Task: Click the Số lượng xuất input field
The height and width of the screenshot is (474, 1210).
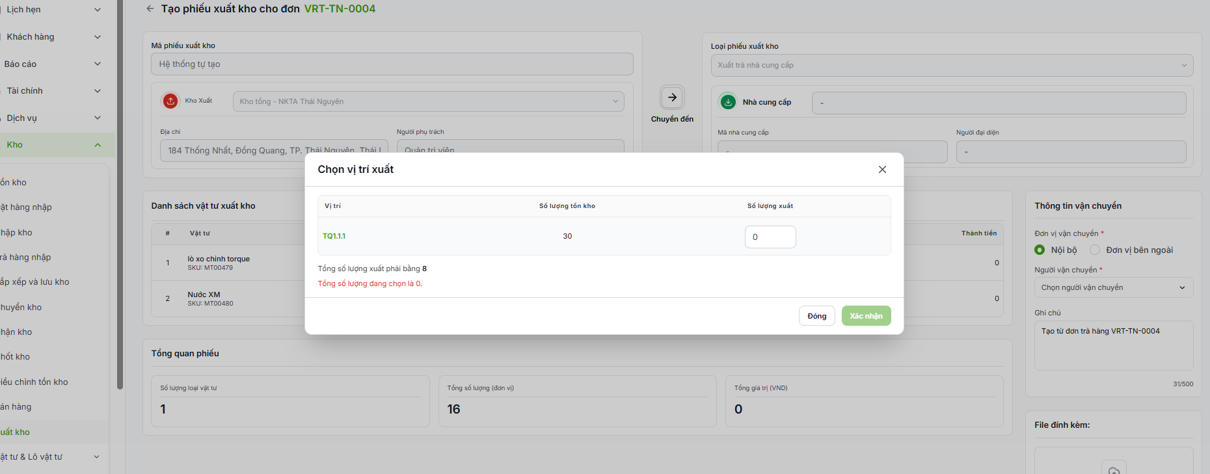Action: (770, 237)
